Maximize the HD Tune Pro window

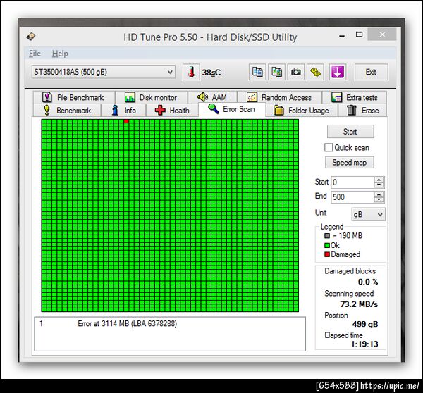(x=359, y=35)
